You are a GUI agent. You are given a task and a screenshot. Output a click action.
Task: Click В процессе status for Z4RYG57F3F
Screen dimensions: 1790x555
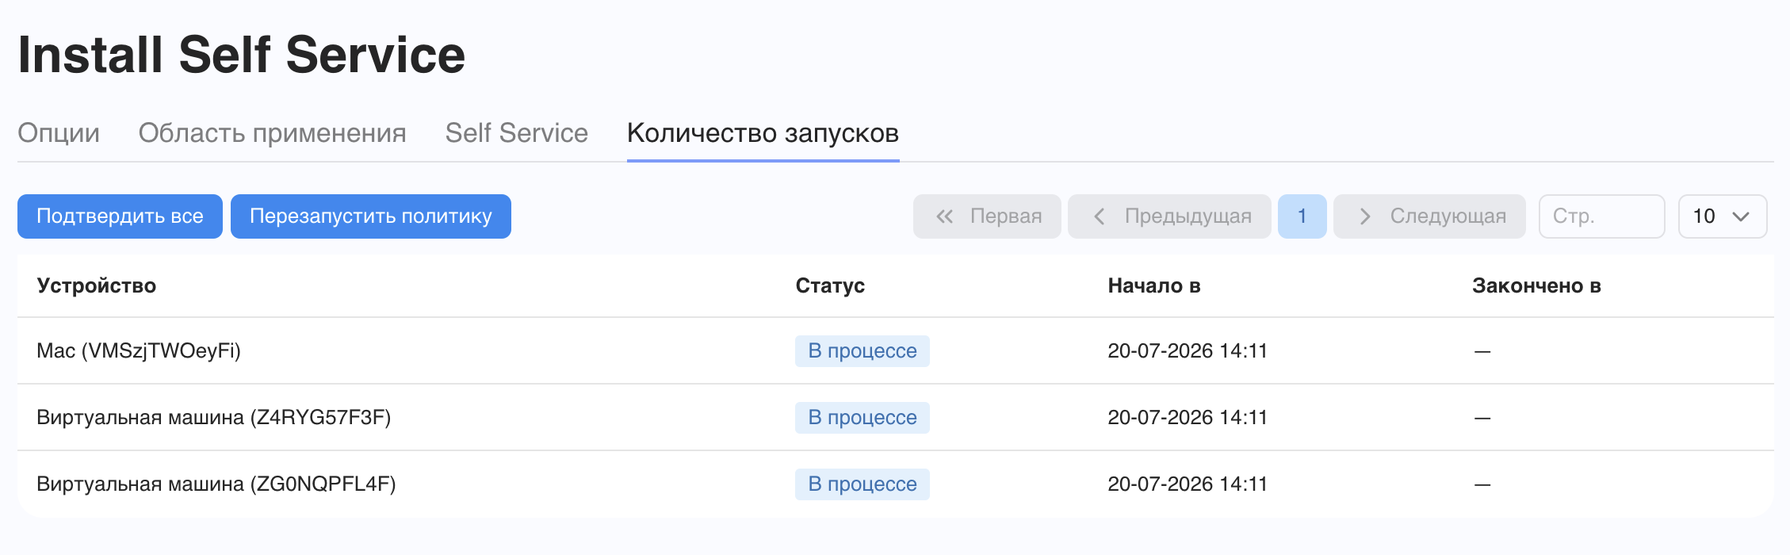click(x=862, y=417)
